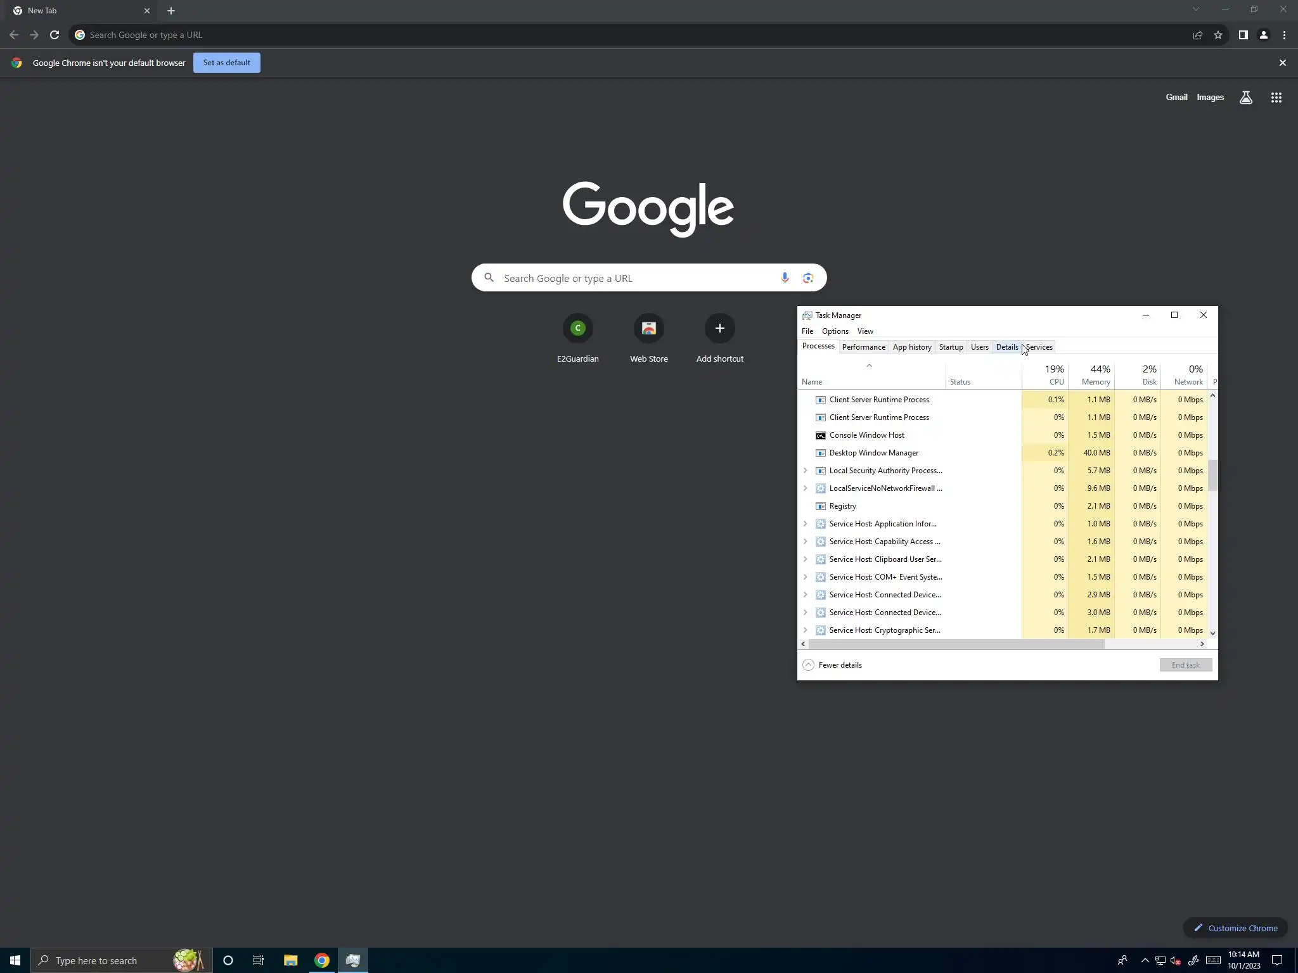1298x973 pixels.
Task: Click the share this page icon
Action: pos(1197,35)
